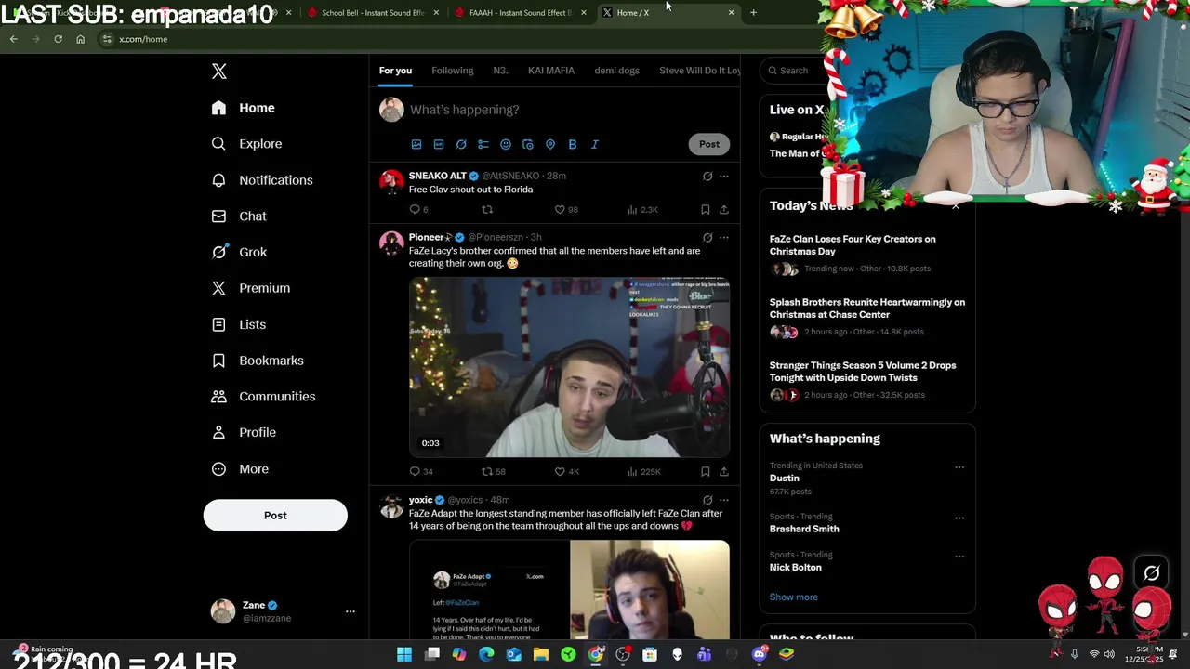
Task: Tag location in the composer
Action: tap(550, 144)
